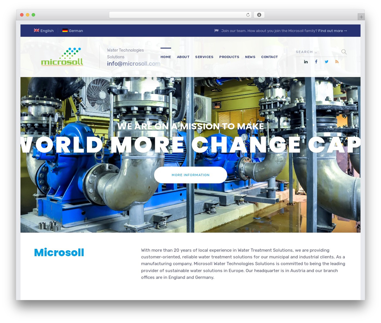The height and width of the screenshot is (323, 381).
Task: Click the 'WE ARE ON A MISSION TO MAKE' headline
Action: pos(190,126)
